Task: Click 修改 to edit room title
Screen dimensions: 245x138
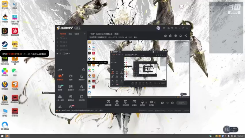Action: tap(117, 34)
